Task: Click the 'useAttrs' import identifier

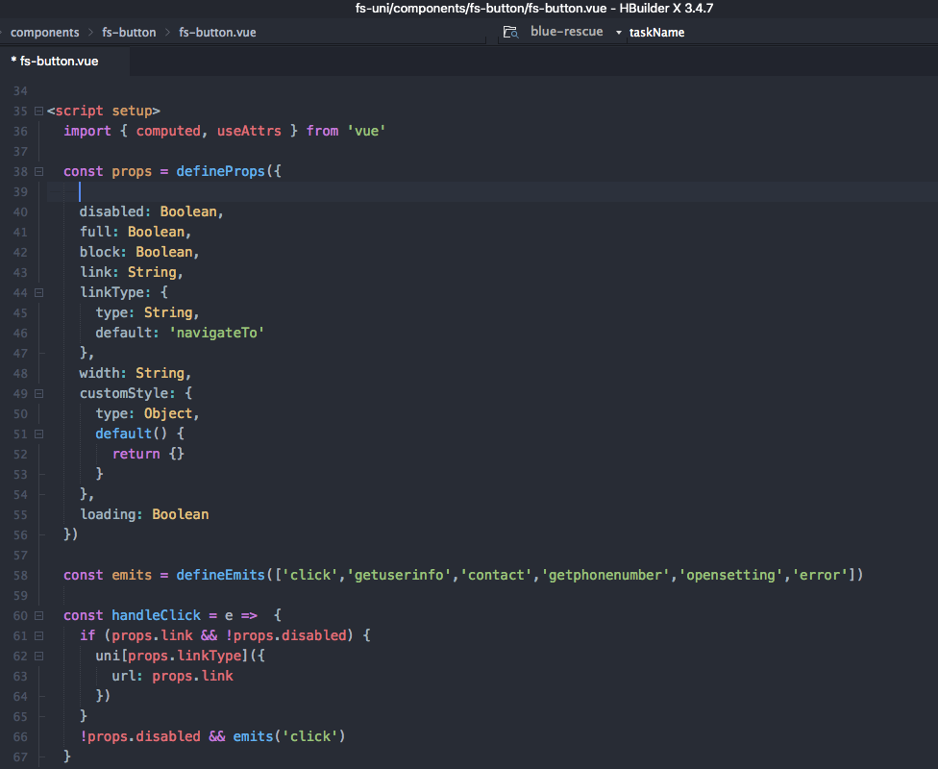Action: pos(249,131)
